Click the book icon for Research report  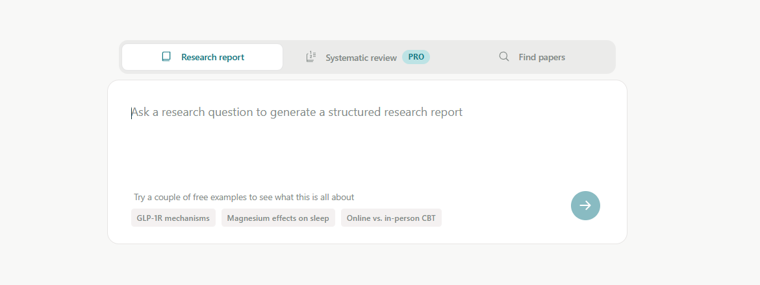click(166, 57)
